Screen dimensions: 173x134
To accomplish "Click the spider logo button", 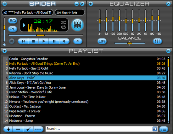I will click(x=78, y=25).
